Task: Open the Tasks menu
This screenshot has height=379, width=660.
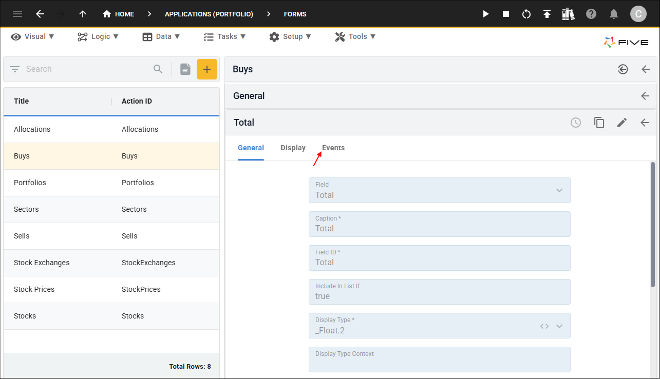Action: (x=224, y=36)
